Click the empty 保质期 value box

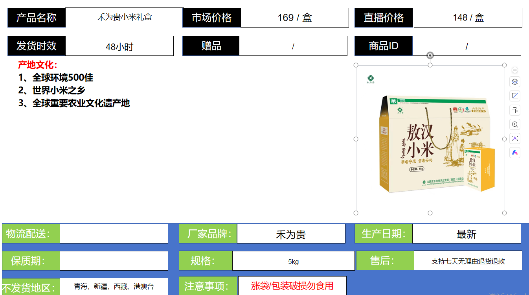tap(114, 261)
